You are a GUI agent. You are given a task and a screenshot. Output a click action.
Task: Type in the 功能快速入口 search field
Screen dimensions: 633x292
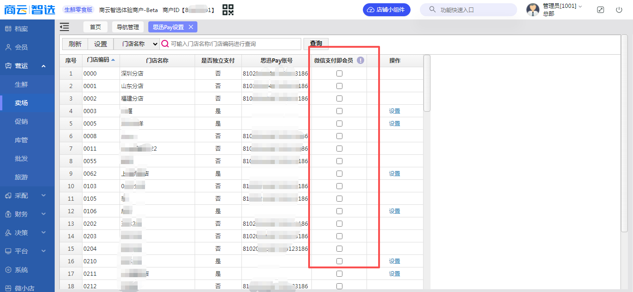(473, 10)
